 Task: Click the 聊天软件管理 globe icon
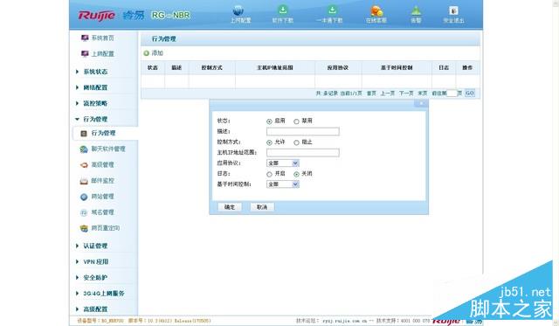click(84, 149)
